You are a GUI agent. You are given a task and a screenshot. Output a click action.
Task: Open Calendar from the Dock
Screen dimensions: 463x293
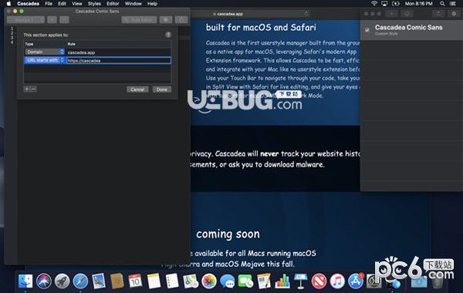point(135,281)
